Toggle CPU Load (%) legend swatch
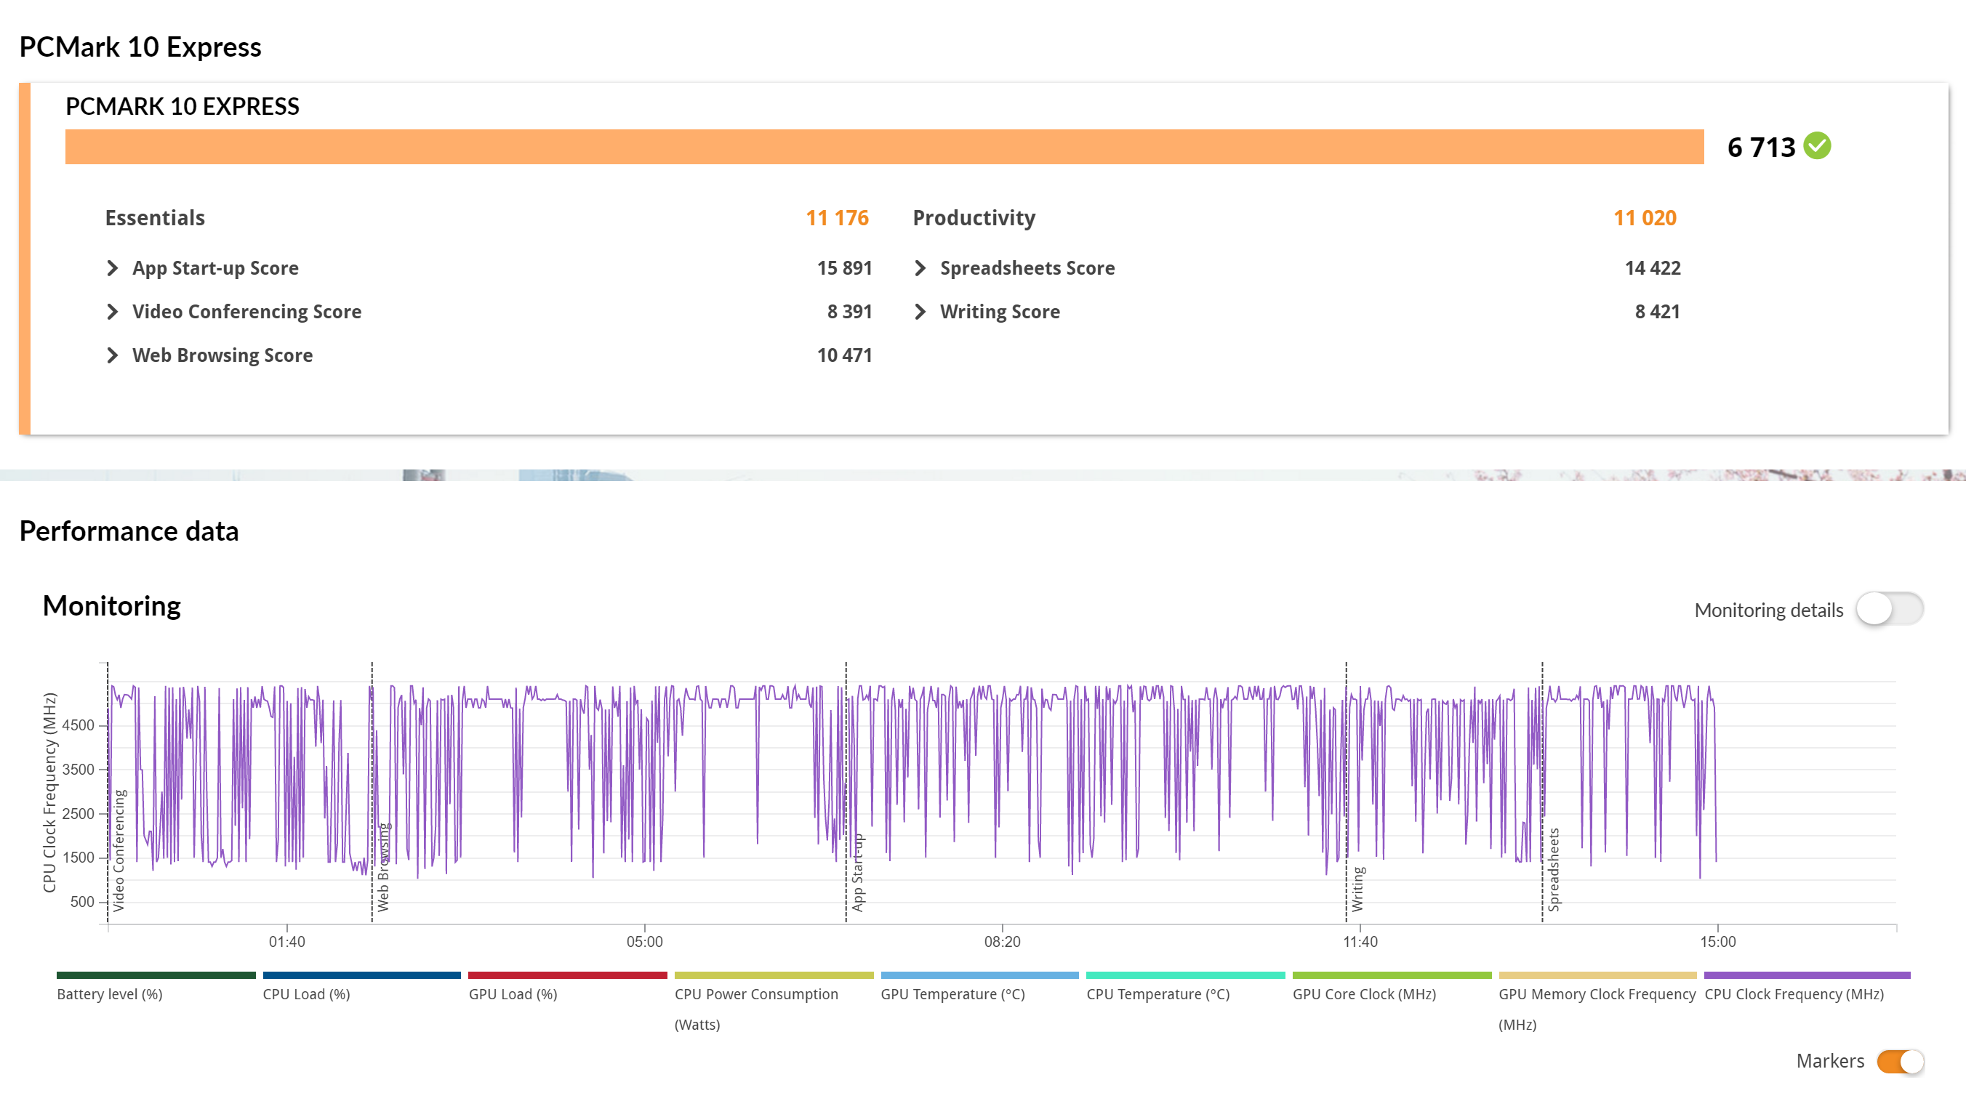Screen dimensions: 1966x1109 click(362, 975)
